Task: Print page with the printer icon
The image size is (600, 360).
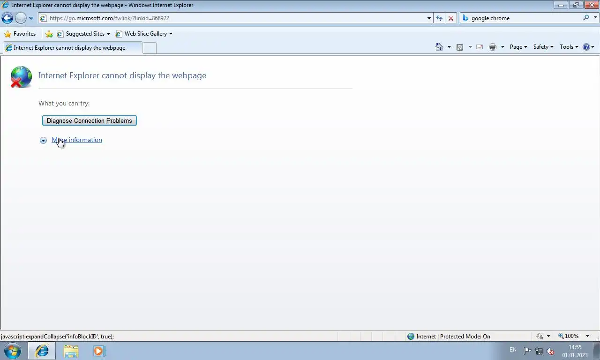Action: [493, 47]
